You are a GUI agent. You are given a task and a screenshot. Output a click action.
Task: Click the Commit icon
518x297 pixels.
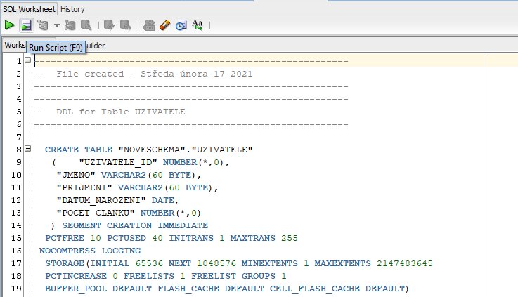[x=109, y=25]
